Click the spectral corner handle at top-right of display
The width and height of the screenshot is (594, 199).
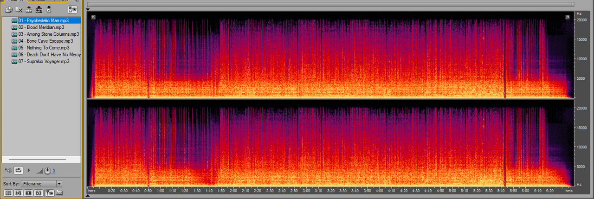568,18
